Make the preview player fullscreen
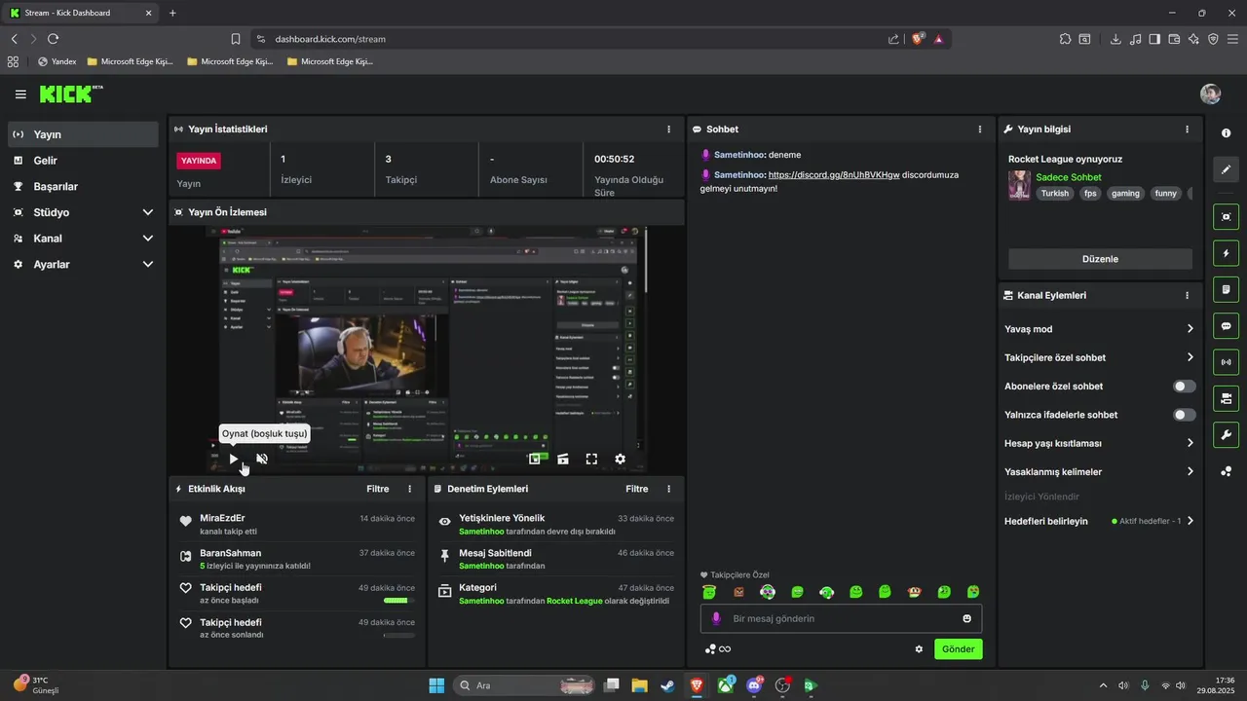Viewport: 1247px width, 701px height. [591, 459]
